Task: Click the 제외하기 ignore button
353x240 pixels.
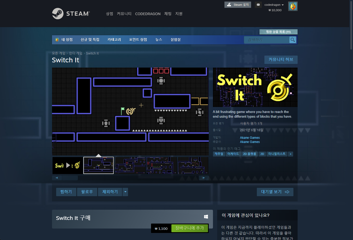Action: click(x=110, y=192)
